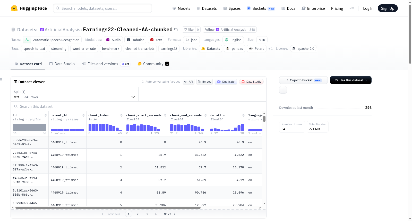Follow Artificial Analysis
412x221 pixels.
click(225, 30)
